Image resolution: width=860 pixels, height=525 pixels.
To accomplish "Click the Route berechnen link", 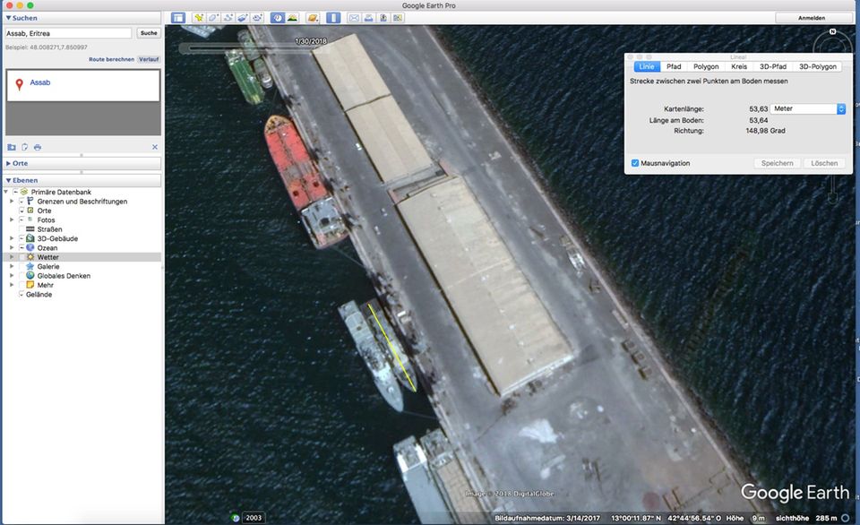I will pyautogui.click(x=111, y=59).
